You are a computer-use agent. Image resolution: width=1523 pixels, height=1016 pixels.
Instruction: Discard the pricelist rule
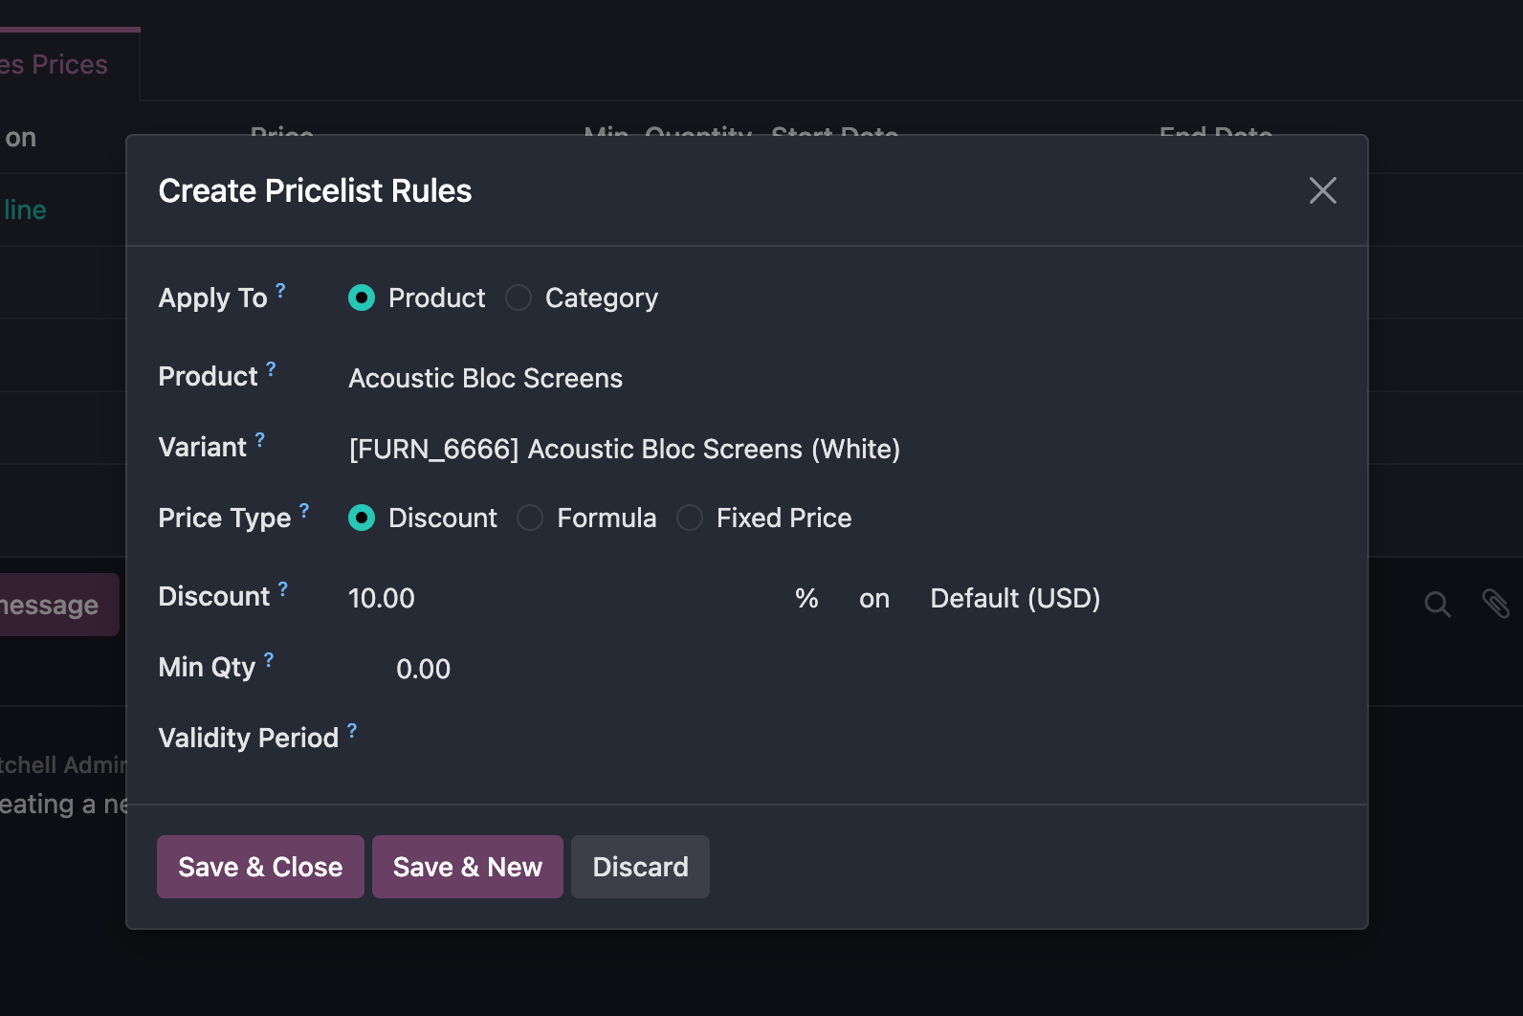coord(639,867)
